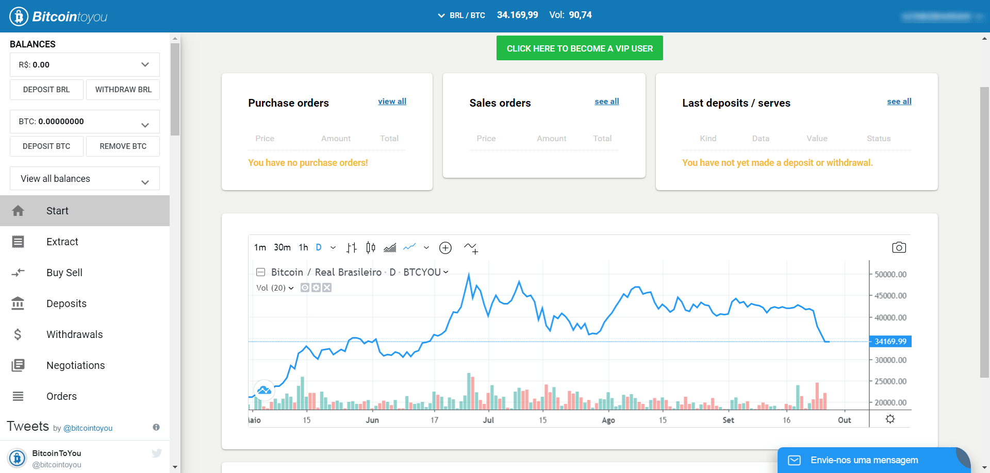Image resolution: width=990 pixels, height=473 pixels.
Task: Click view all under Purchase orders
Action: tap(392, 102)
